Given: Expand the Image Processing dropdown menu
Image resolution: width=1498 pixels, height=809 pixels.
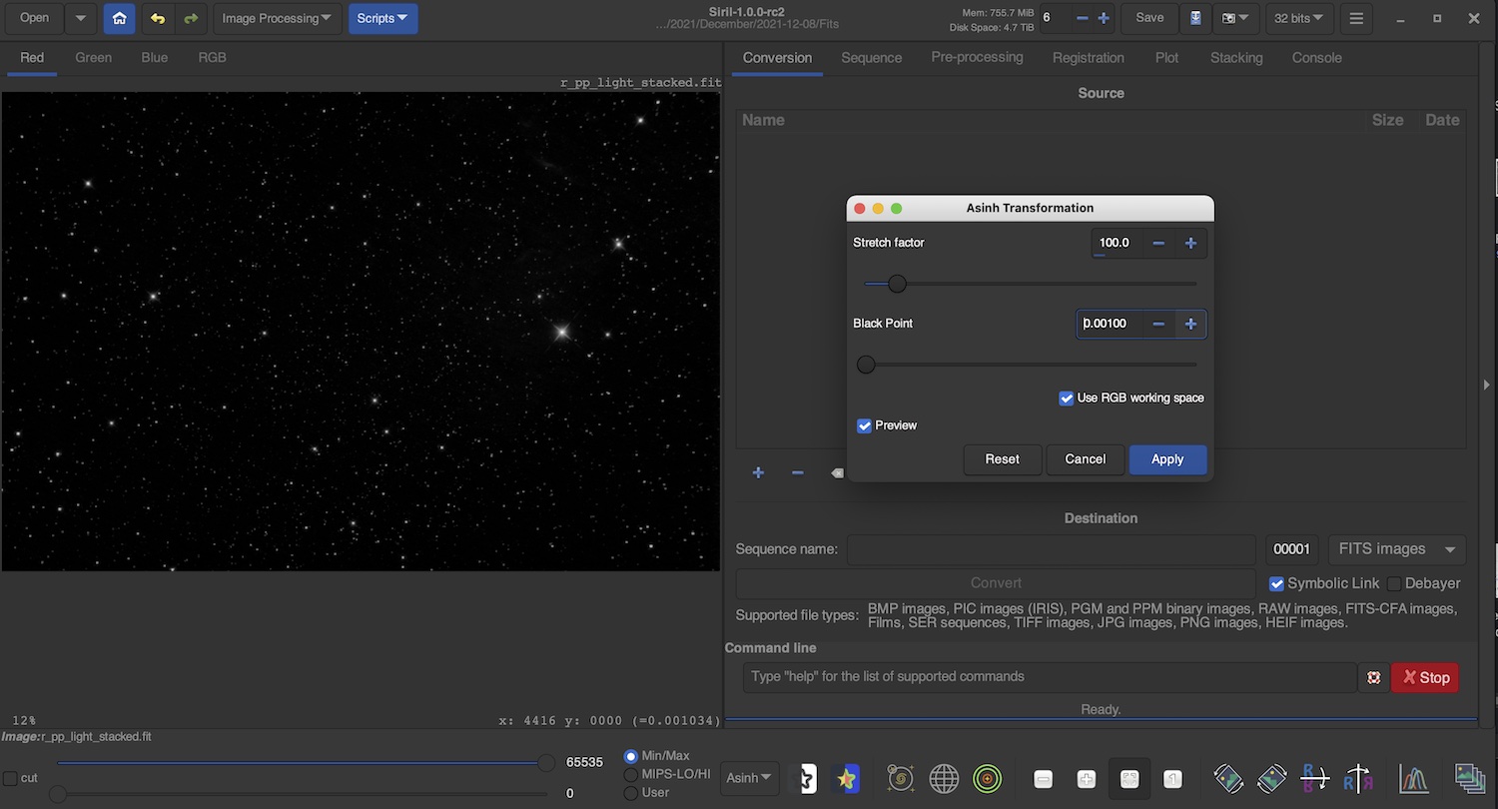Looking at the screenshot, I should [277, 18].
